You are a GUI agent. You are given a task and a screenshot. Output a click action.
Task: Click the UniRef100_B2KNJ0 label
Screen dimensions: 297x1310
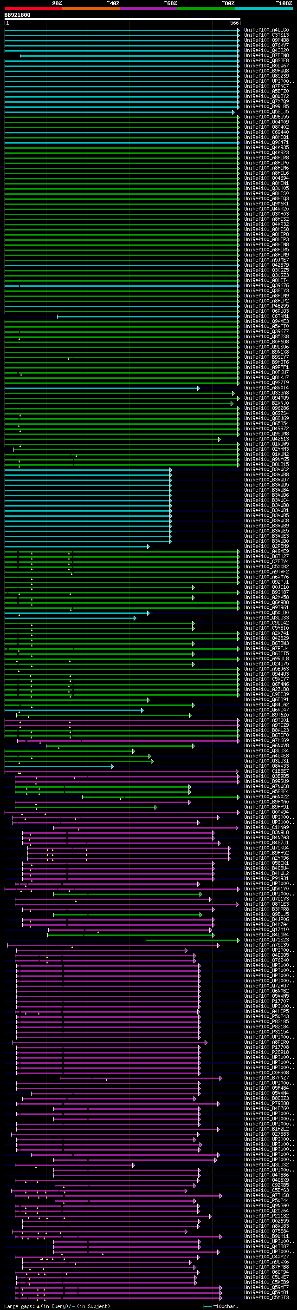[x=266, y=403]
